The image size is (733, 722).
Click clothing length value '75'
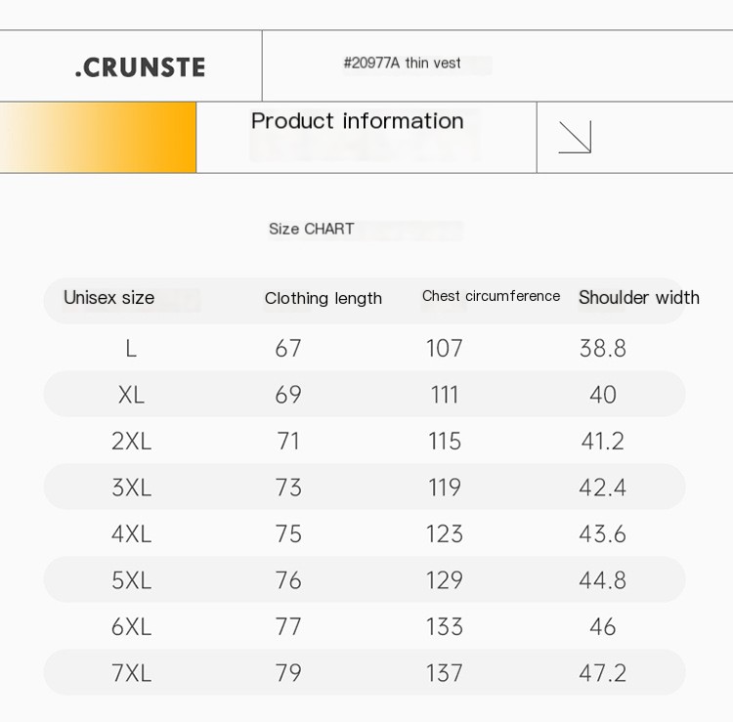pyautogui.click(x=288, y=533)
